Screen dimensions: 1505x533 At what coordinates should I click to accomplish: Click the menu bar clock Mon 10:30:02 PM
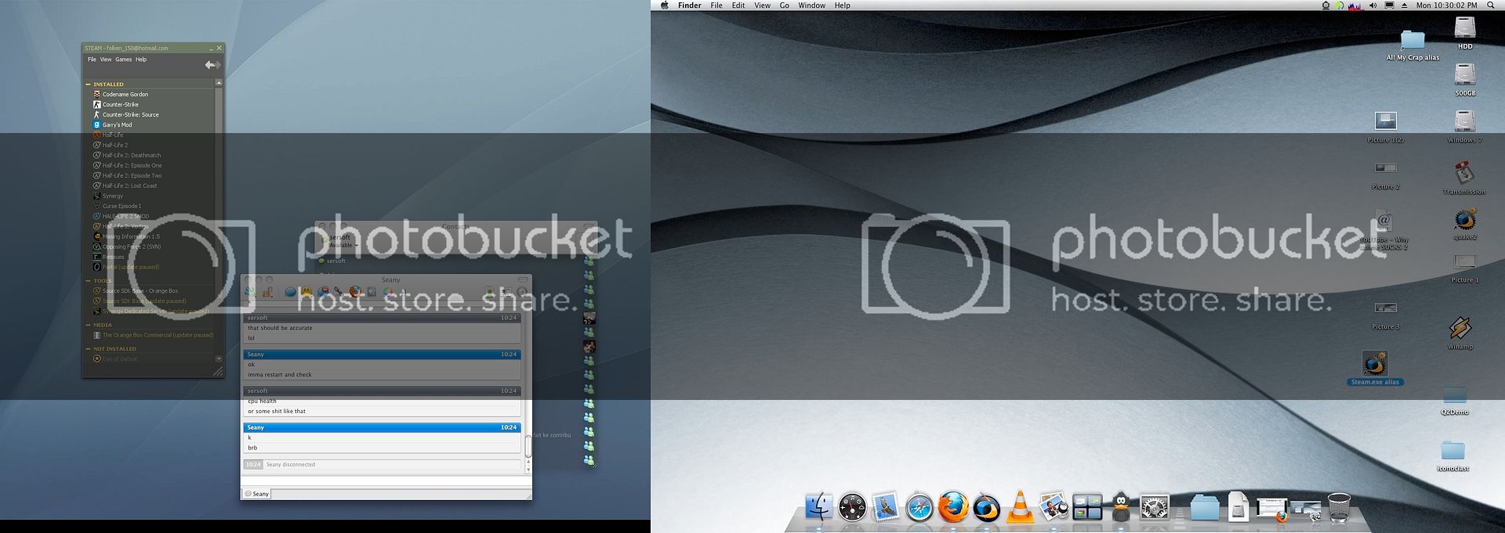point(1447,5)
